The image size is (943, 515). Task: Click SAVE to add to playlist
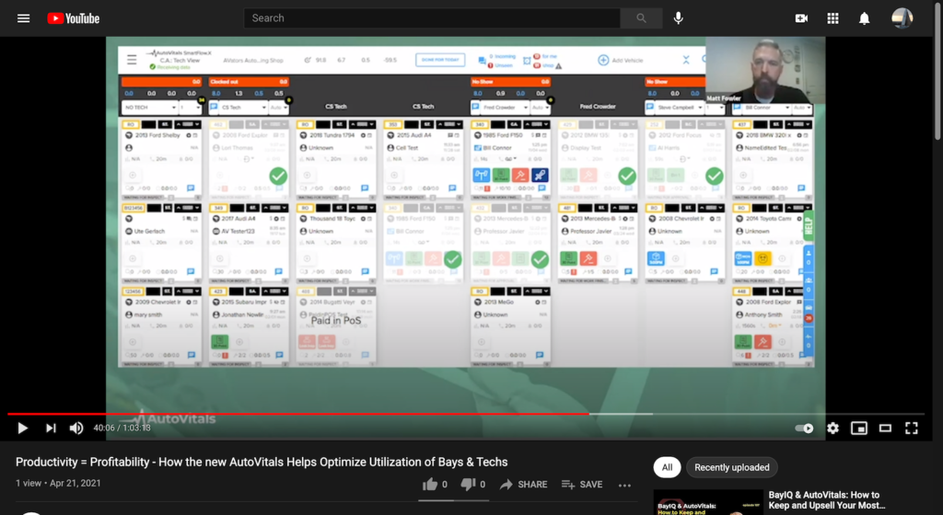[x=582, y=485]
